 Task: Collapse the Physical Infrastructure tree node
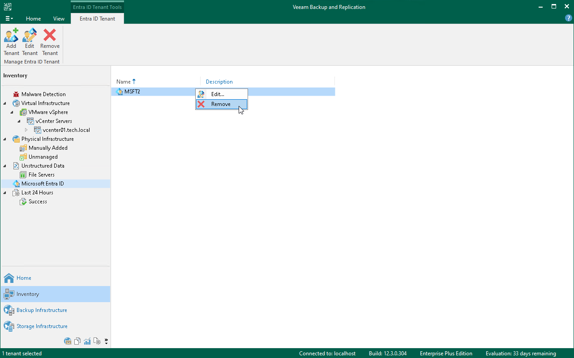5,139
